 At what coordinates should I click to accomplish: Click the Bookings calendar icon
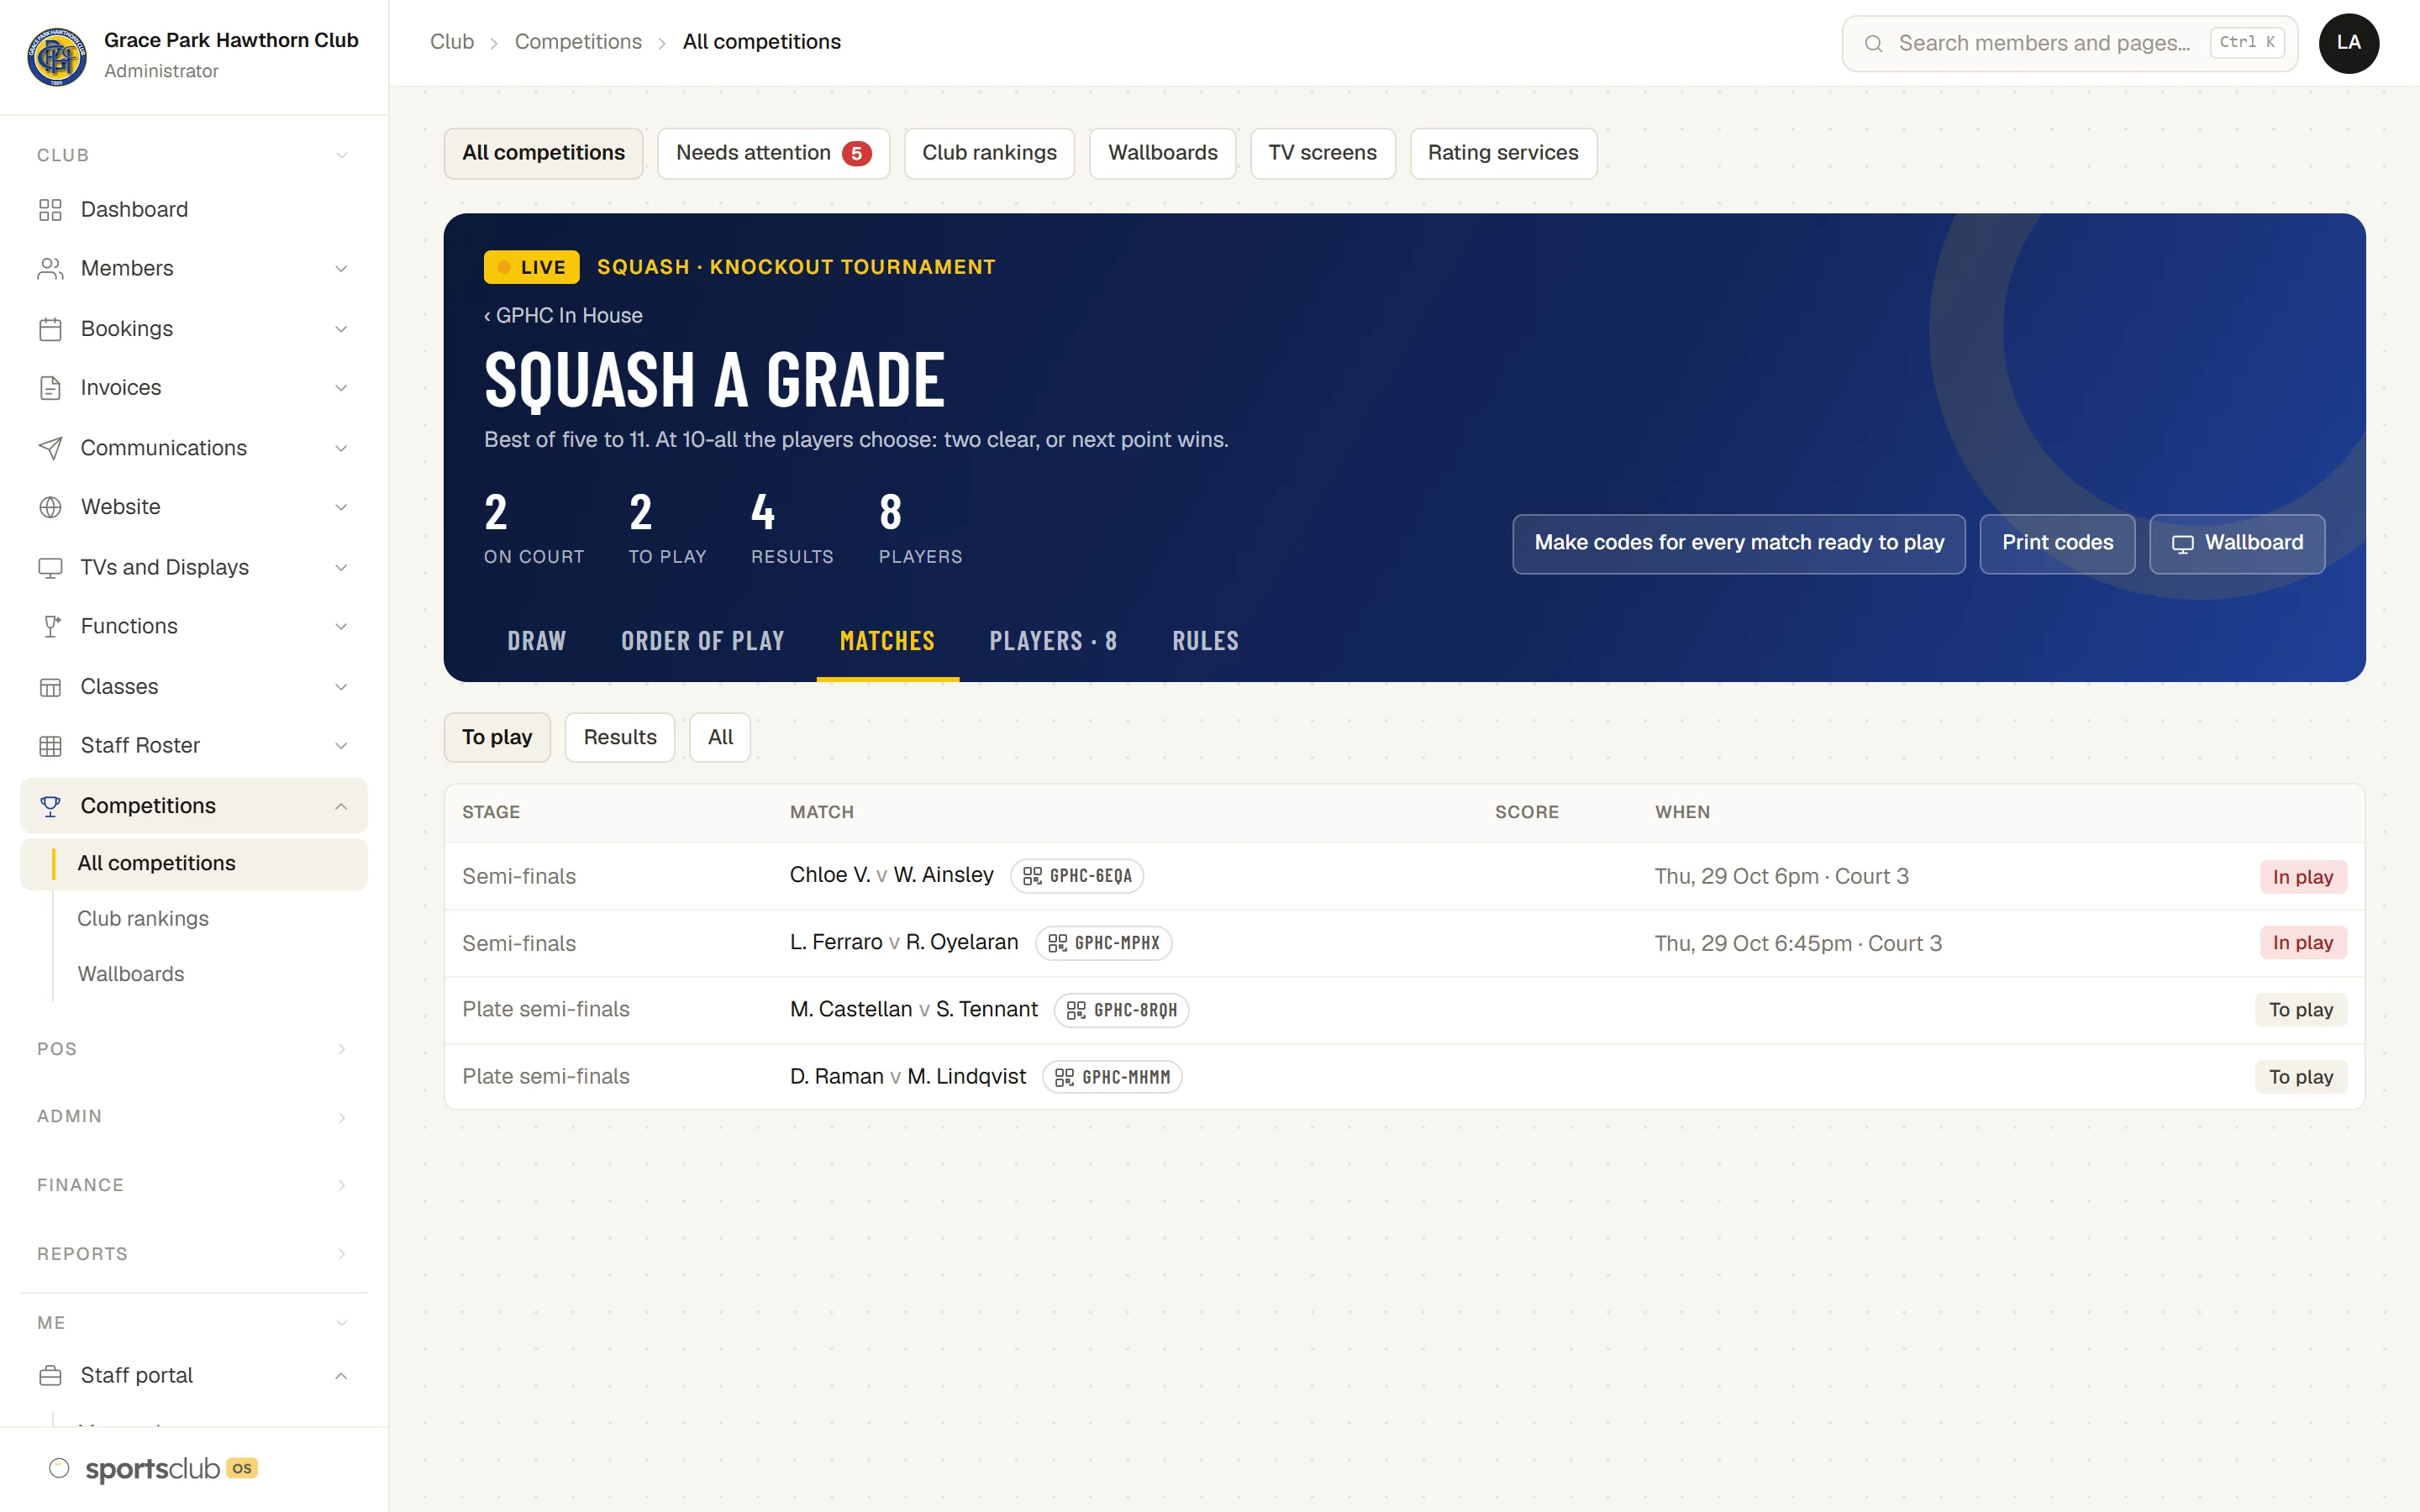coord(50,328)
